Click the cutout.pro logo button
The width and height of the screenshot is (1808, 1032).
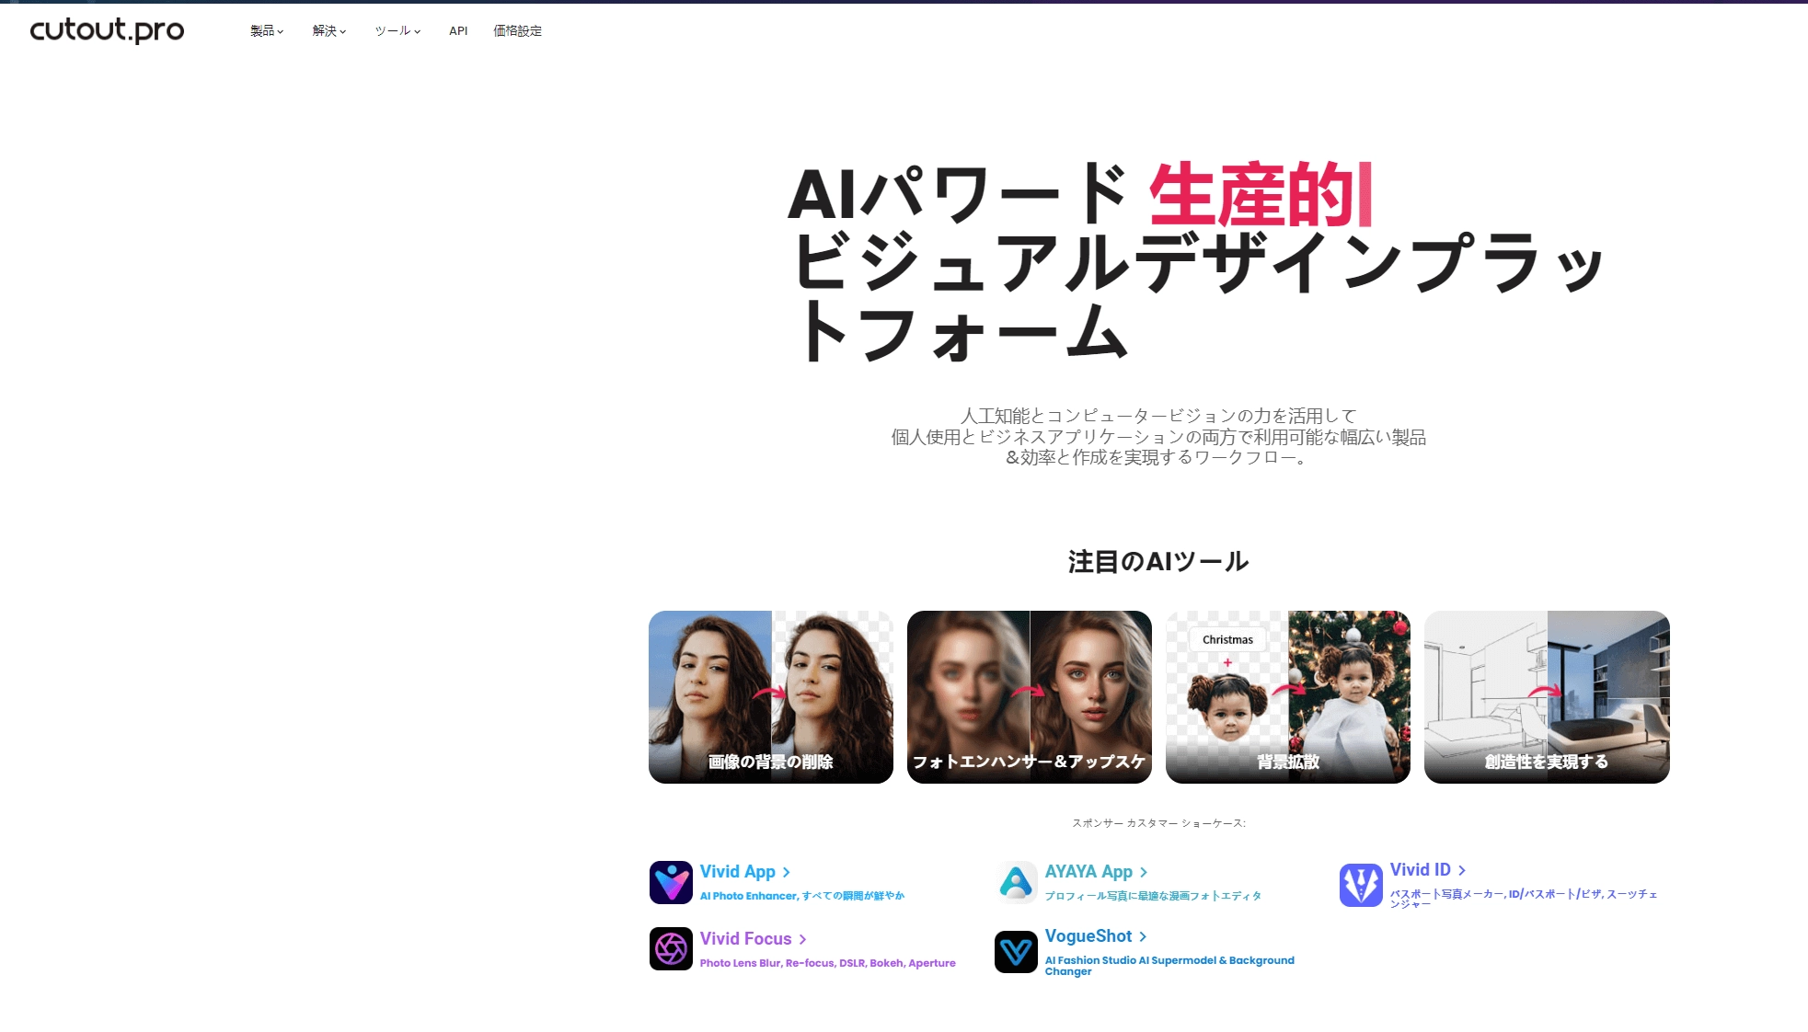coord(106,29)
